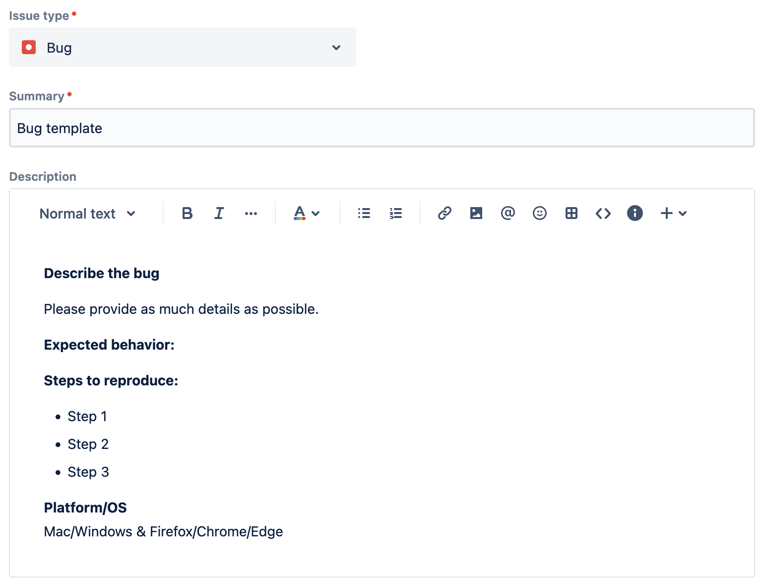Open more formatting options with the ellipsis
The image size is (762, 587).
click(x=251, y=213)
